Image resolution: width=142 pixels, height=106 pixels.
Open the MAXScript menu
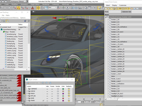point(65,4)
